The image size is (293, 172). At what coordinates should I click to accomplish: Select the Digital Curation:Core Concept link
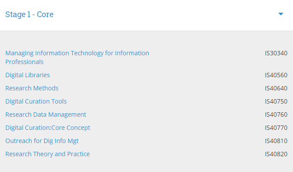48,128
